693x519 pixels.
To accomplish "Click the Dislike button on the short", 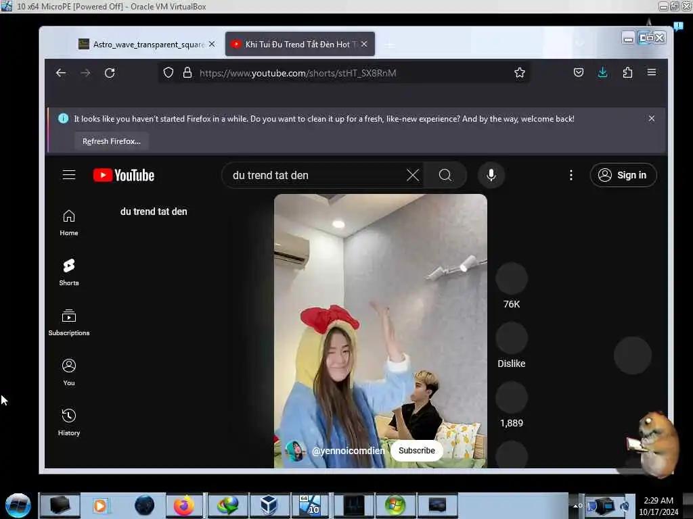I will [512, 338].
